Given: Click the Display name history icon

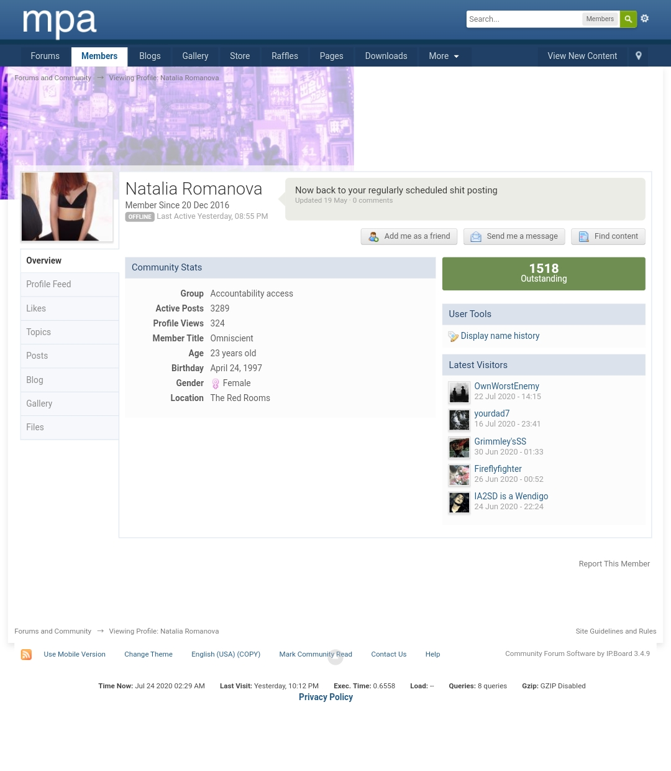Looking at the screenshot, I should 454,336.
